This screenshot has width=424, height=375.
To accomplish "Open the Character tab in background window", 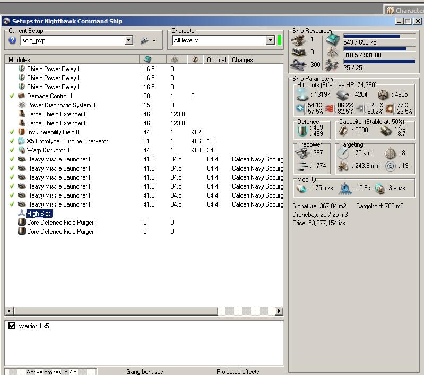I will tap(404, 10).
